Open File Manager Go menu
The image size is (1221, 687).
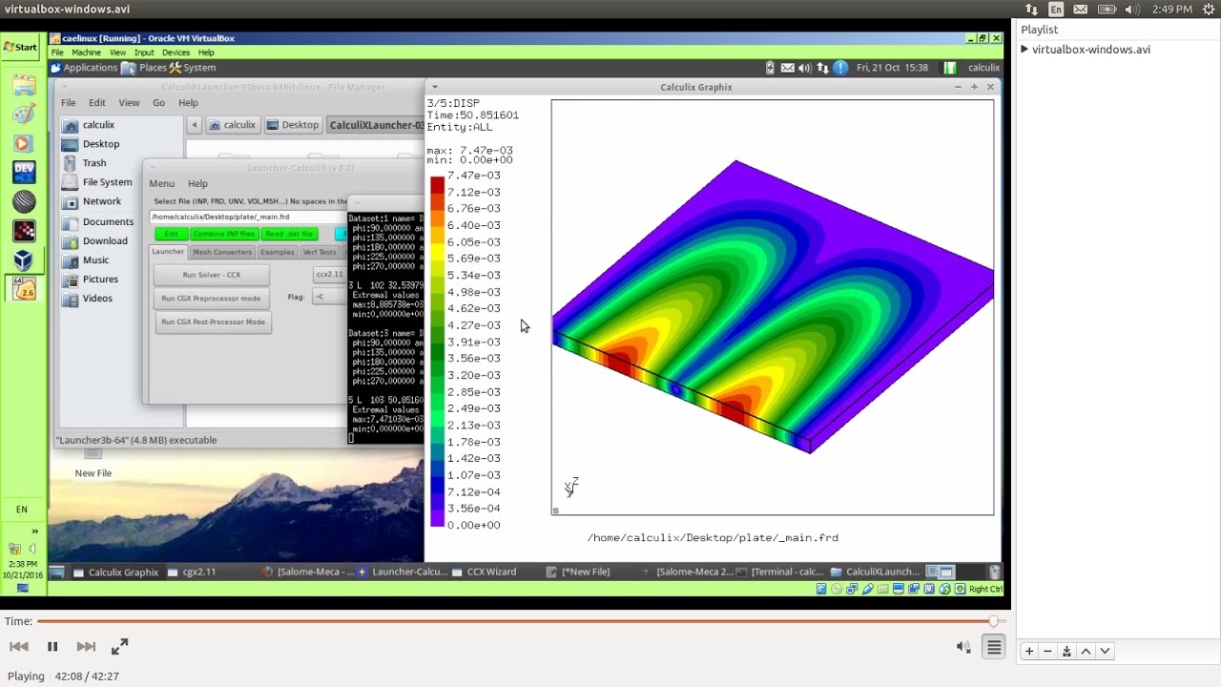[x=159, y=103]
